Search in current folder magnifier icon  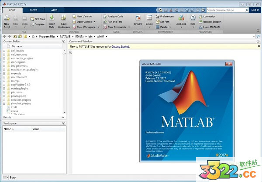tap(258, 36)
